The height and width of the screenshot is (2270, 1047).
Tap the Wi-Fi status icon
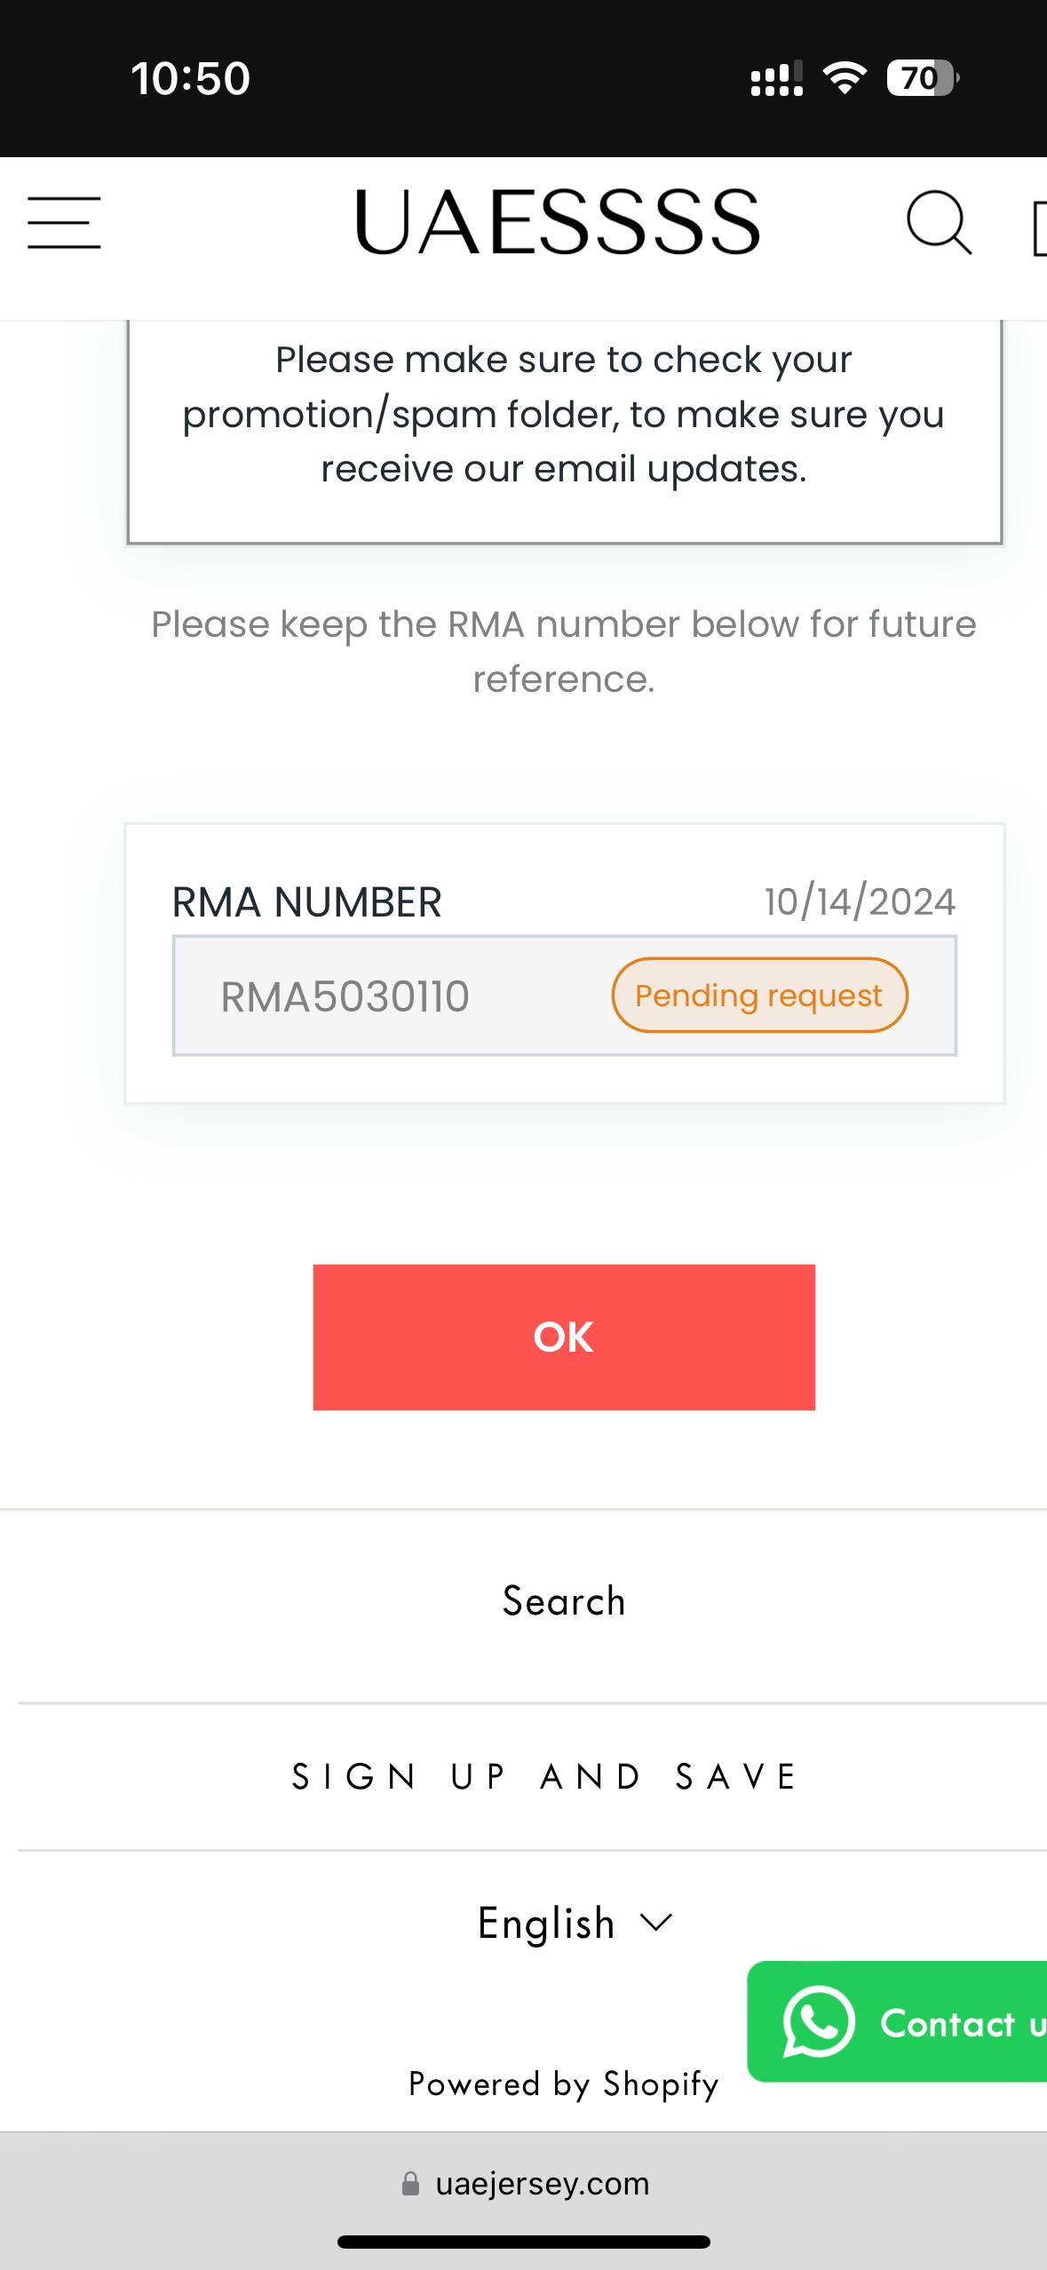click(x=845, y=78)
